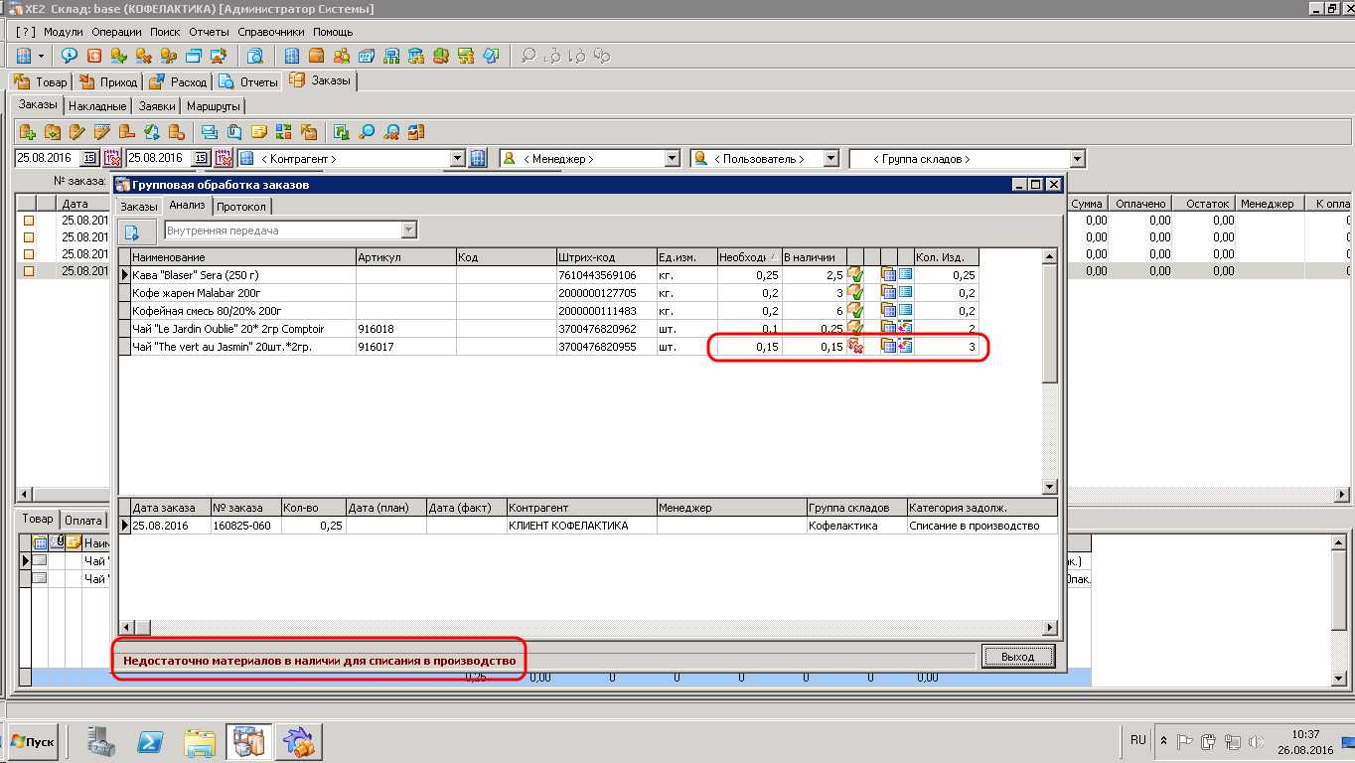Image resolution: width=1355 pixels, height=763 pixels.
Task: Click the green check icon in Кава Blaser row
Action: (x=855, y=275)
